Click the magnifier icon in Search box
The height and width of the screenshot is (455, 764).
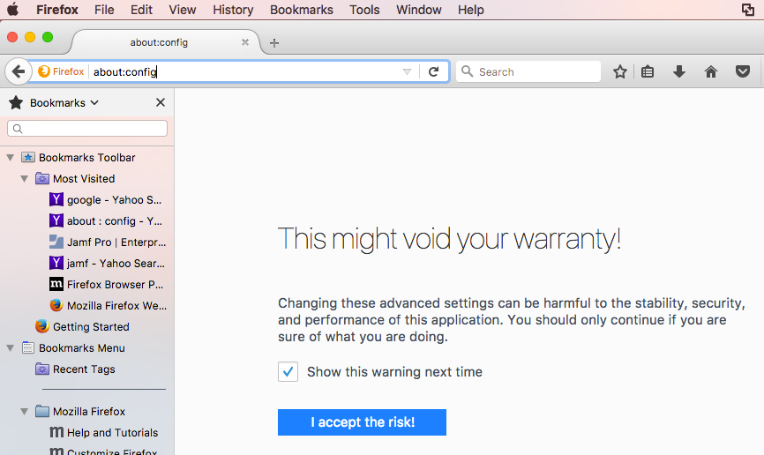[x=467, y=71]
